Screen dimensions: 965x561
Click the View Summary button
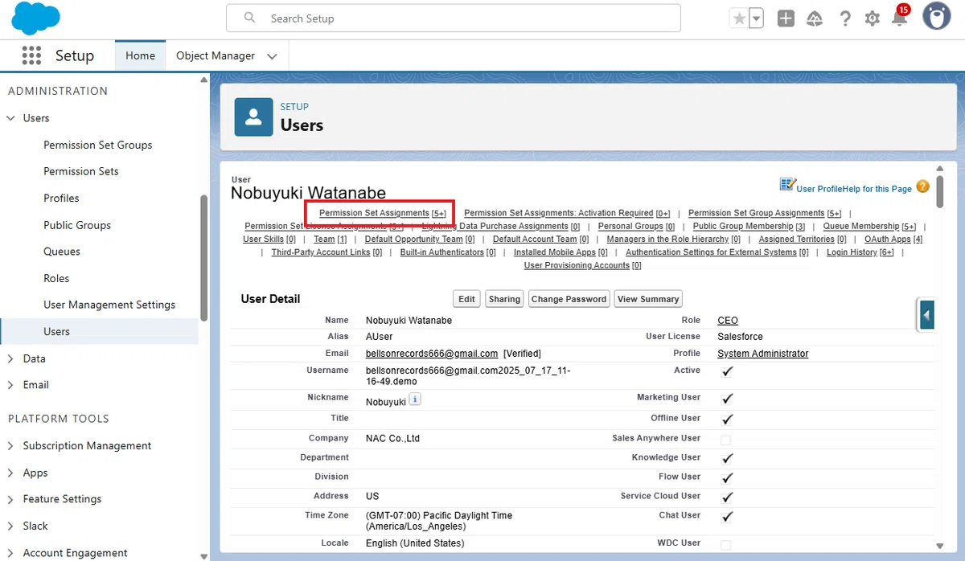coord(648,299)
